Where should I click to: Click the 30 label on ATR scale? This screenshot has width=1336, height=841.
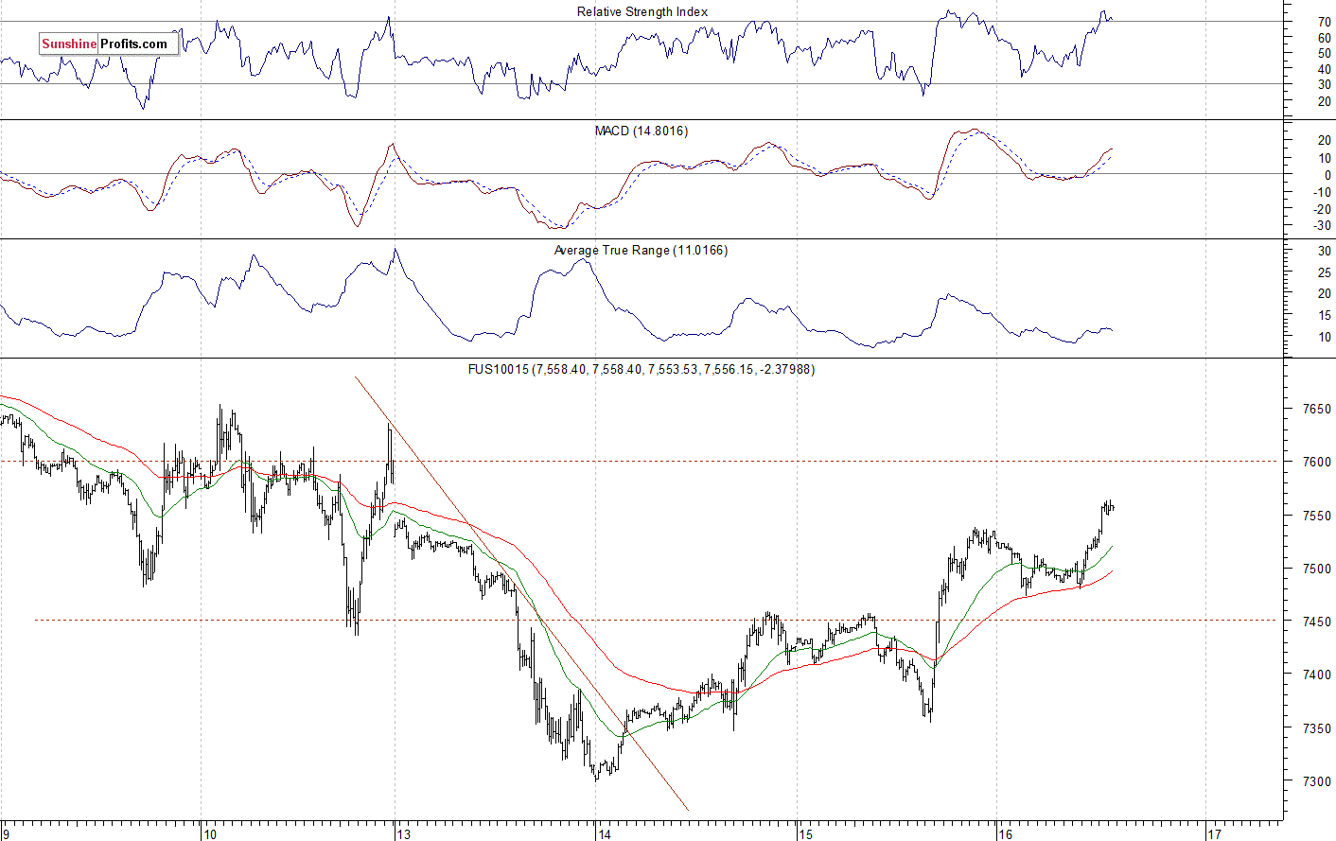pos(1325,252)
